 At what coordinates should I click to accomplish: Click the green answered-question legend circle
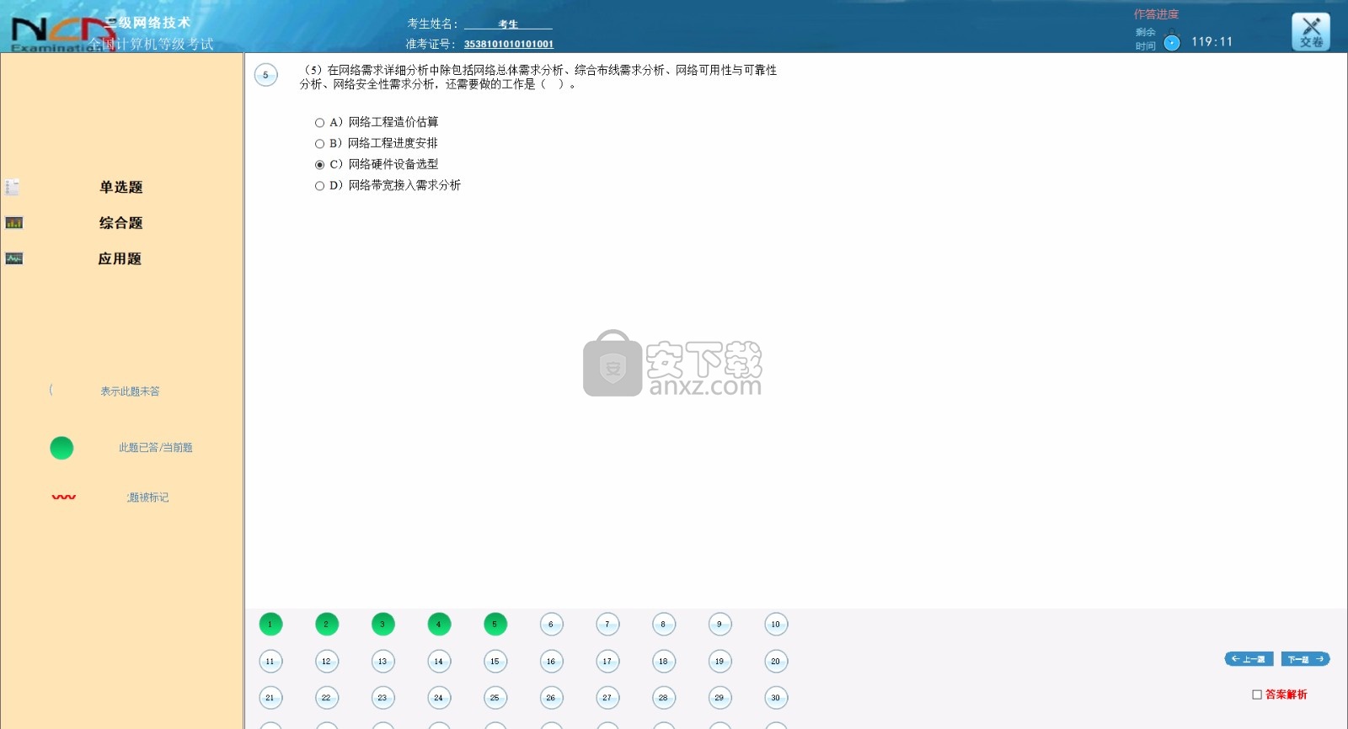tap(62, 448)
